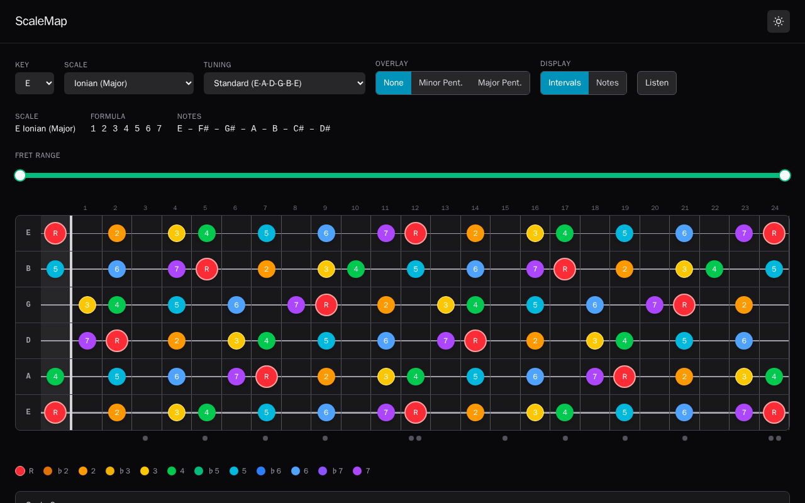Click the Listen button

(657, 83)
